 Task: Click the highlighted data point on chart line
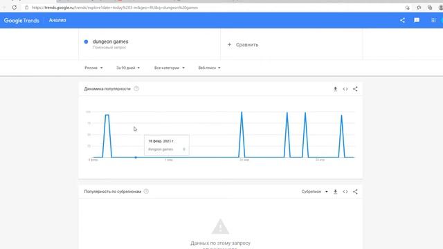pos(136,157)
